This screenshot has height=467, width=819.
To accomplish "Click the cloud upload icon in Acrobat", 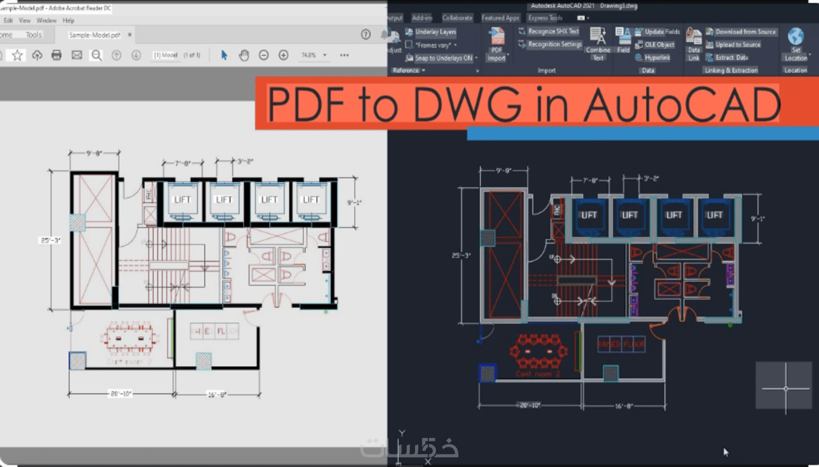I will tap(37, 55).
